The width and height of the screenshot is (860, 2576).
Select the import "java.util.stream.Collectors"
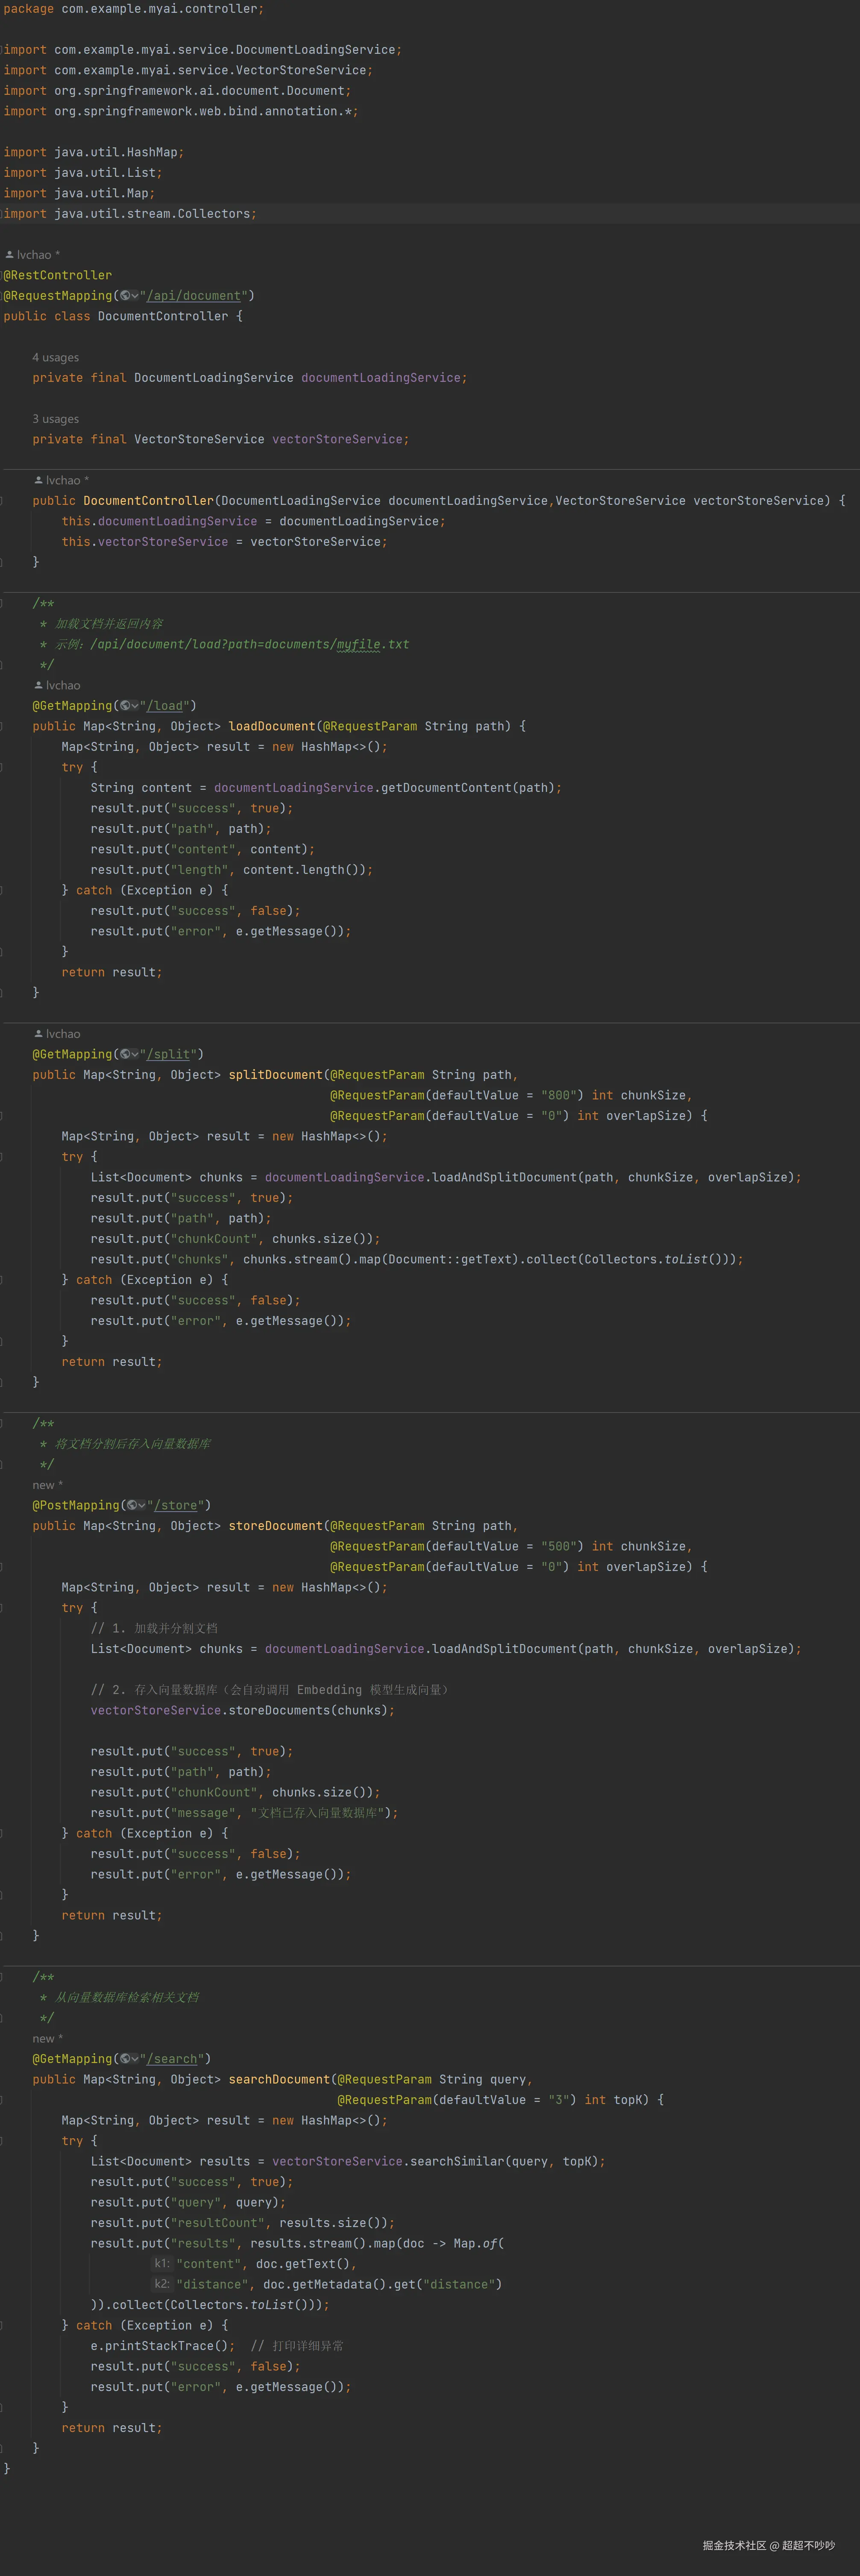point(152,214)
